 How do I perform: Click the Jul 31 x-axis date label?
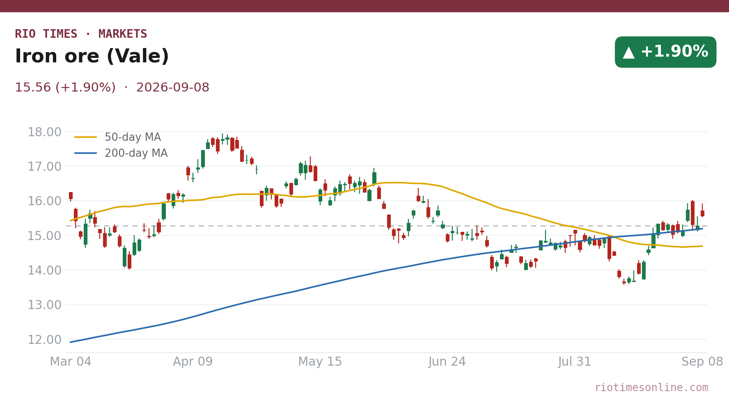tap(575, 362)
